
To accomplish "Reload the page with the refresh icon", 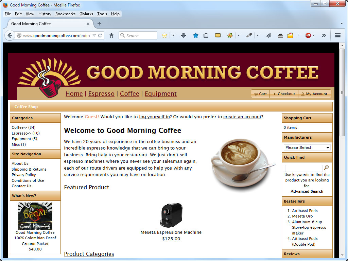I will pyautogui.click(x=100, y=35).
